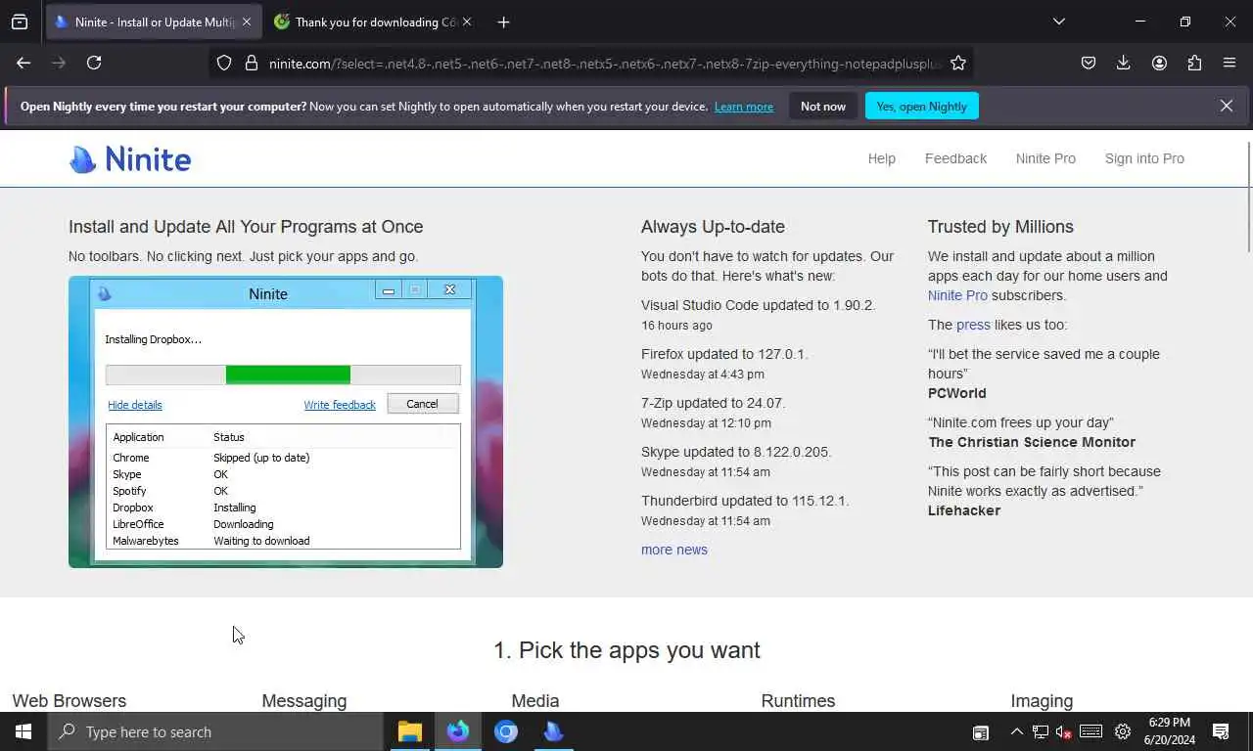Screen dimensions: 1253x751
Task: Click the Ninite logo
Action: pyautogui.click(x=130, y=158)
